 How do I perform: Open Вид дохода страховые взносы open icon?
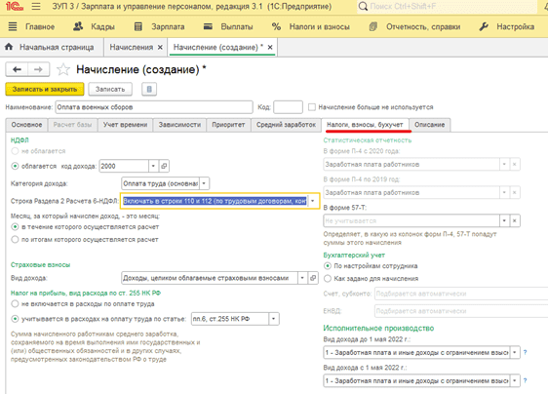tap(313, 278)
